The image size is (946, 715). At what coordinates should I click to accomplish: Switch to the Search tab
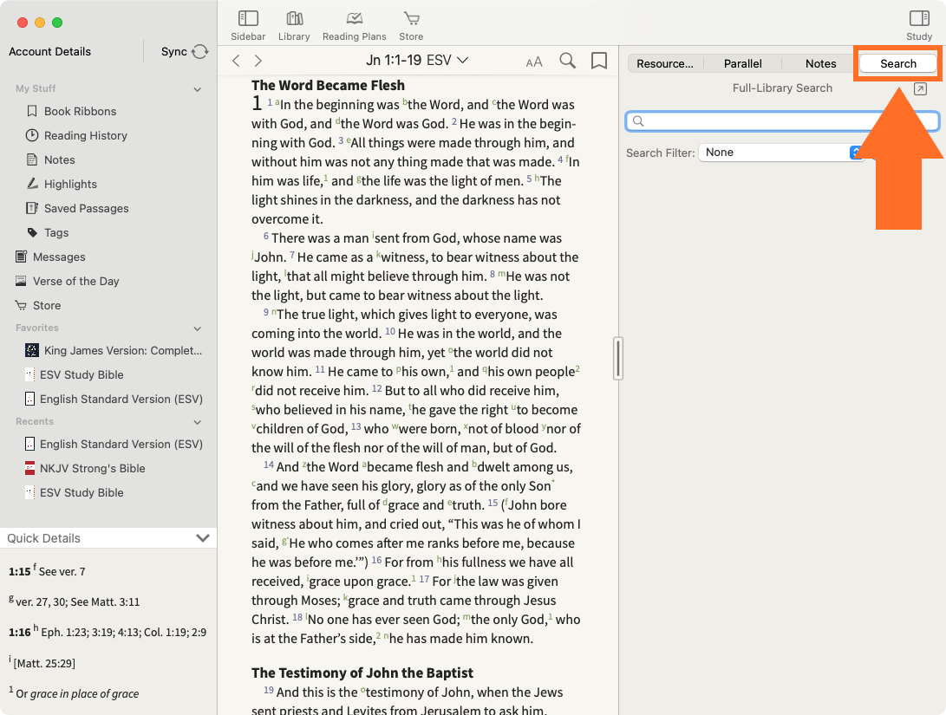pos(897,64)
